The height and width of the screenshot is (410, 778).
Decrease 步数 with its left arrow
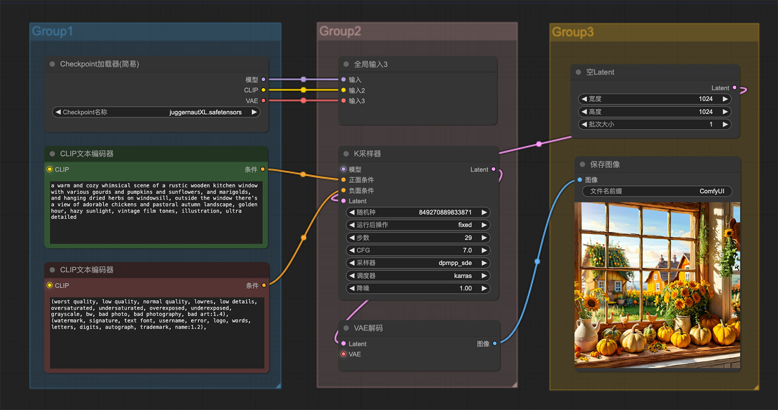pos(352,238)
